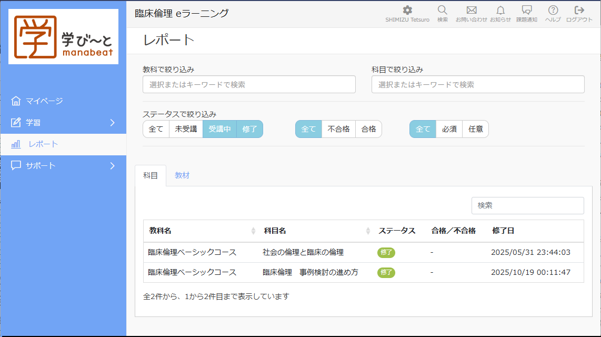Click the ログアウト icon

579,9
